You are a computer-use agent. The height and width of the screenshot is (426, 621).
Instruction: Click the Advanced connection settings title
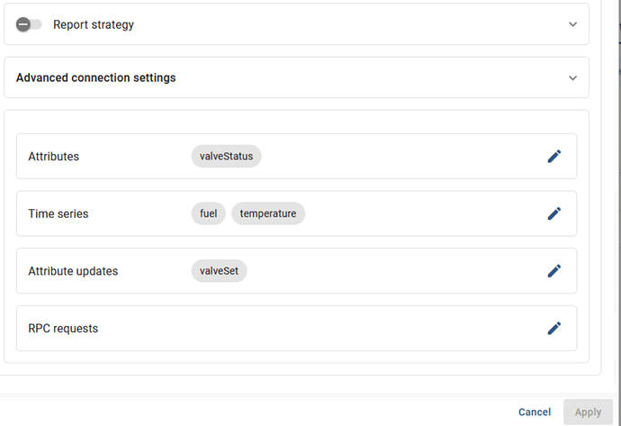click(x=96, y=77)
